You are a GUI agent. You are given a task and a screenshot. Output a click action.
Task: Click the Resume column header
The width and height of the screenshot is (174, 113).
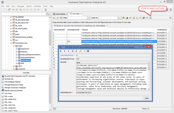point(119,30)
